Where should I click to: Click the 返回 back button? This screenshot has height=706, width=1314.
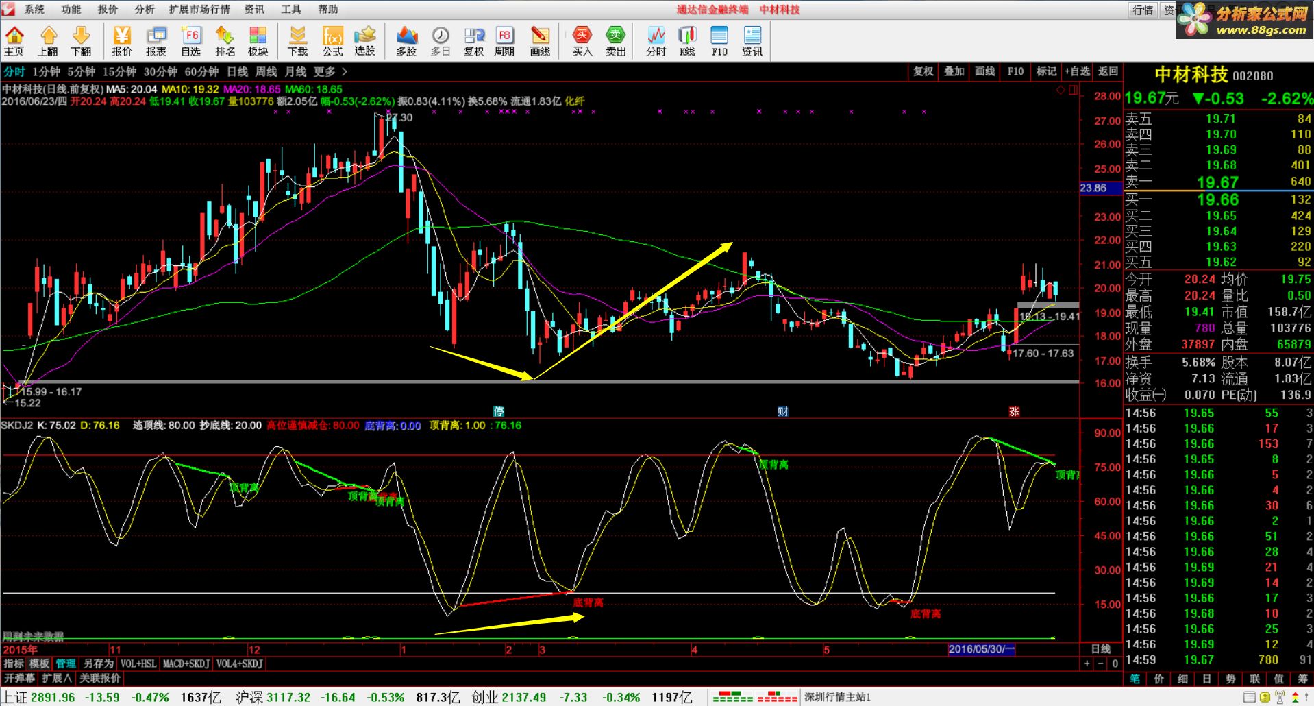1108,71
